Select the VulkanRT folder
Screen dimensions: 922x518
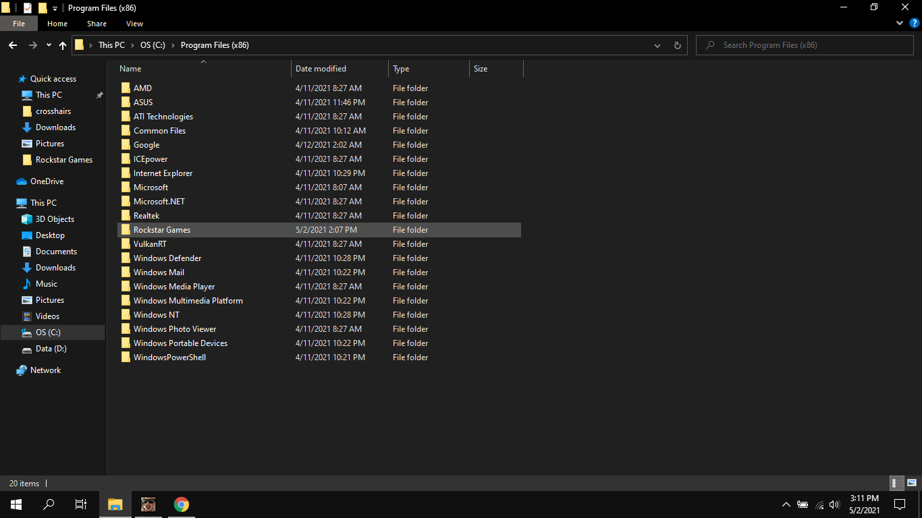click(150, 244)
